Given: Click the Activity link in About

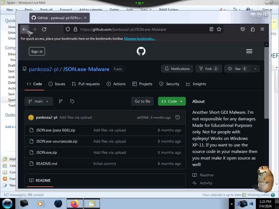Looking at the screenshot, I should [x=206, y=183].
